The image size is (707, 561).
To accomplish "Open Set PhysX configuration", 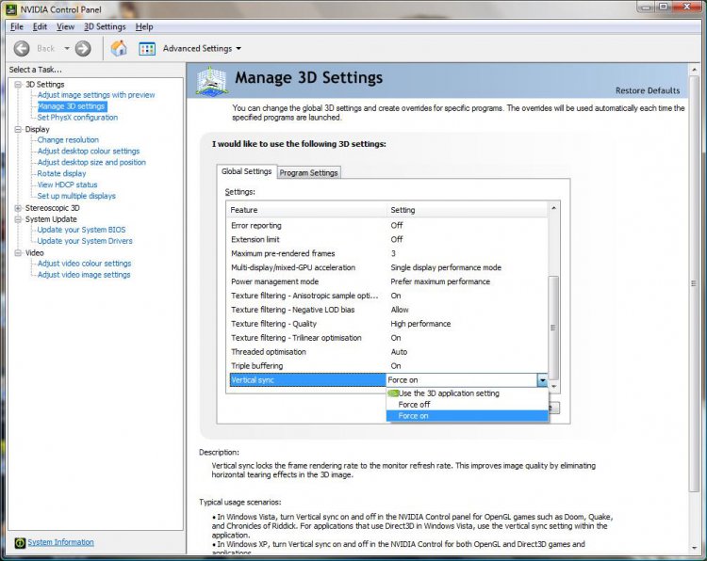I will 77,118.
